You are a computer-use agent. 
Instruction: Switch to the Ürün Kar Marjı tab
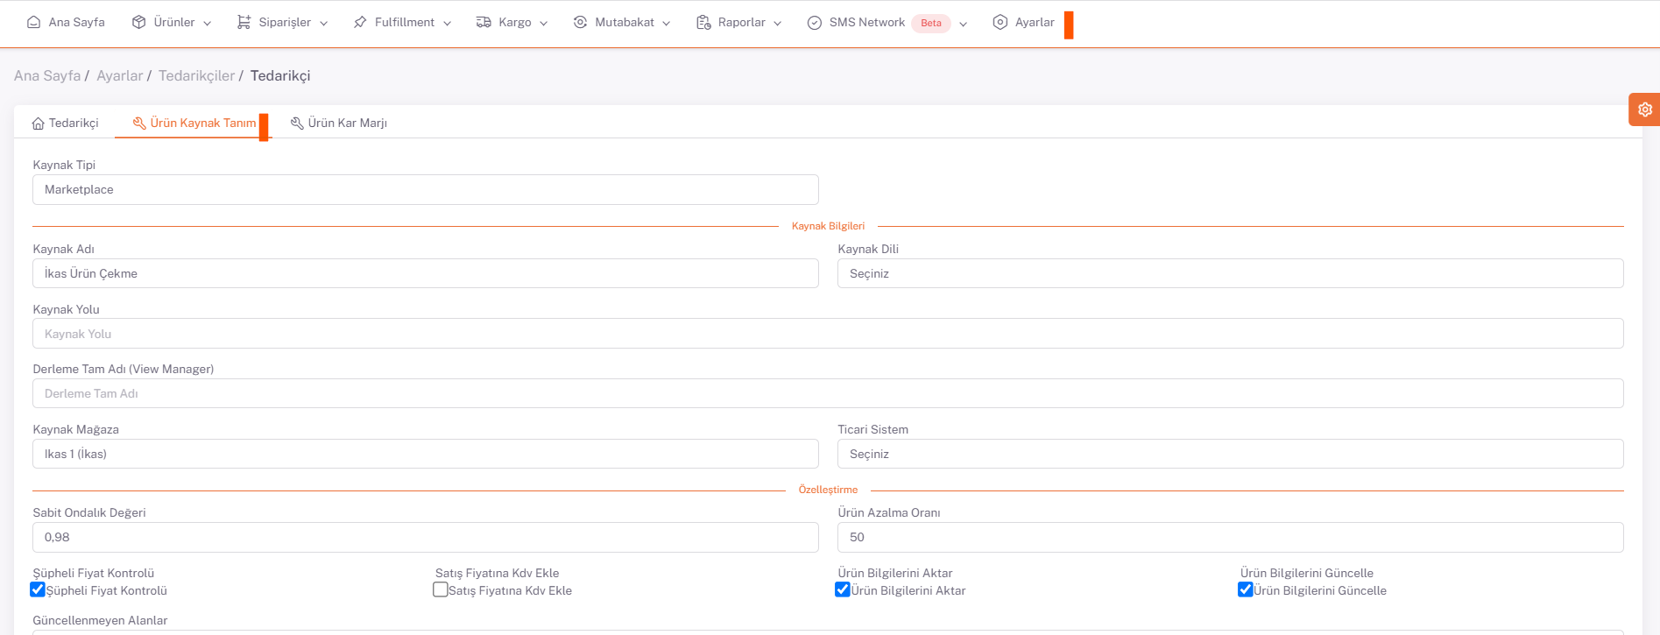[339, 123]
